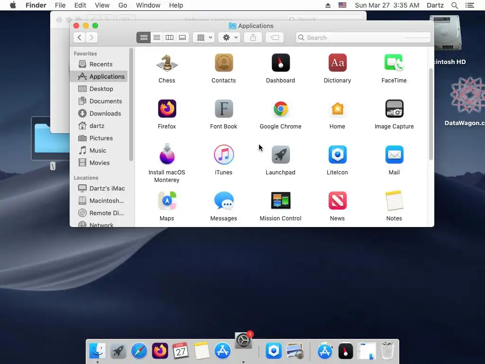Click the Applications window vertical scrollbar
The image size is (485, 364).
click(431, 114)
